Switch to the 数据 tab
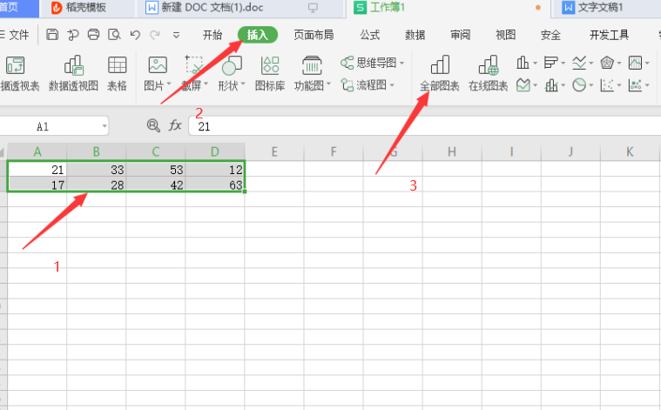661x410 pixels. [x=415, y=35]
